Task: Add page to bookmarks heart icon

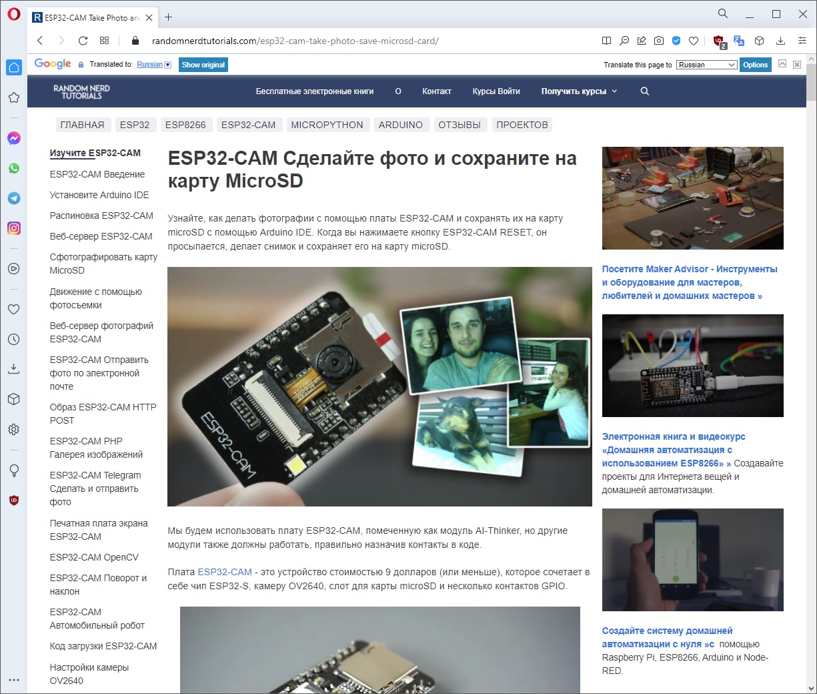Action: click(x=694, y=41)
